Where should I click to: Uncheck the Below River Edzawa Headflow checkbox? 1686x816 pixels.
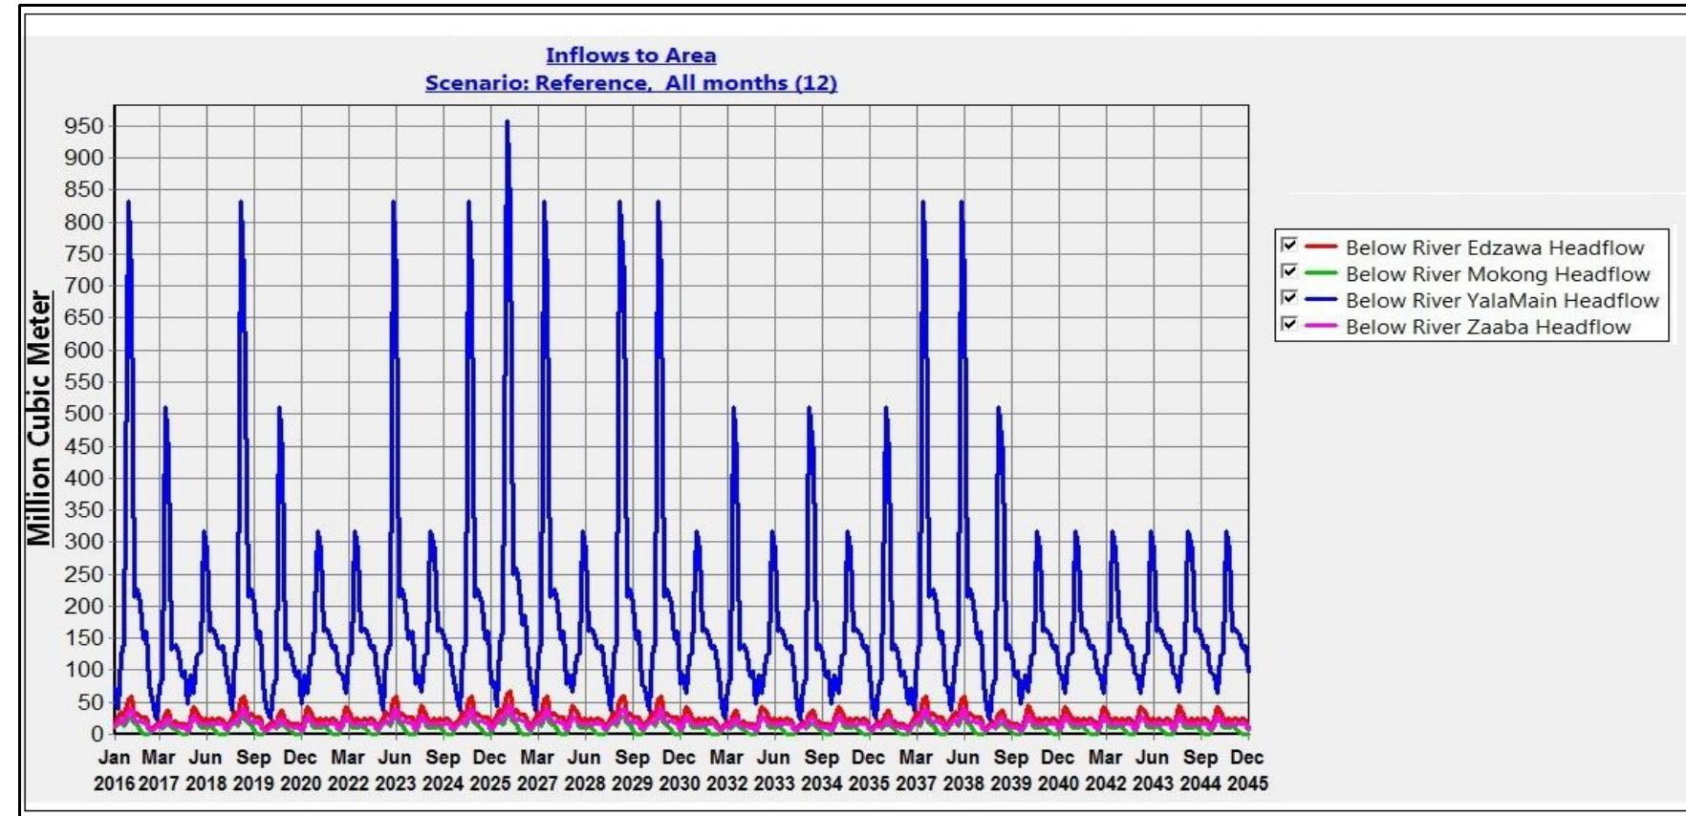click(1289, 245)
